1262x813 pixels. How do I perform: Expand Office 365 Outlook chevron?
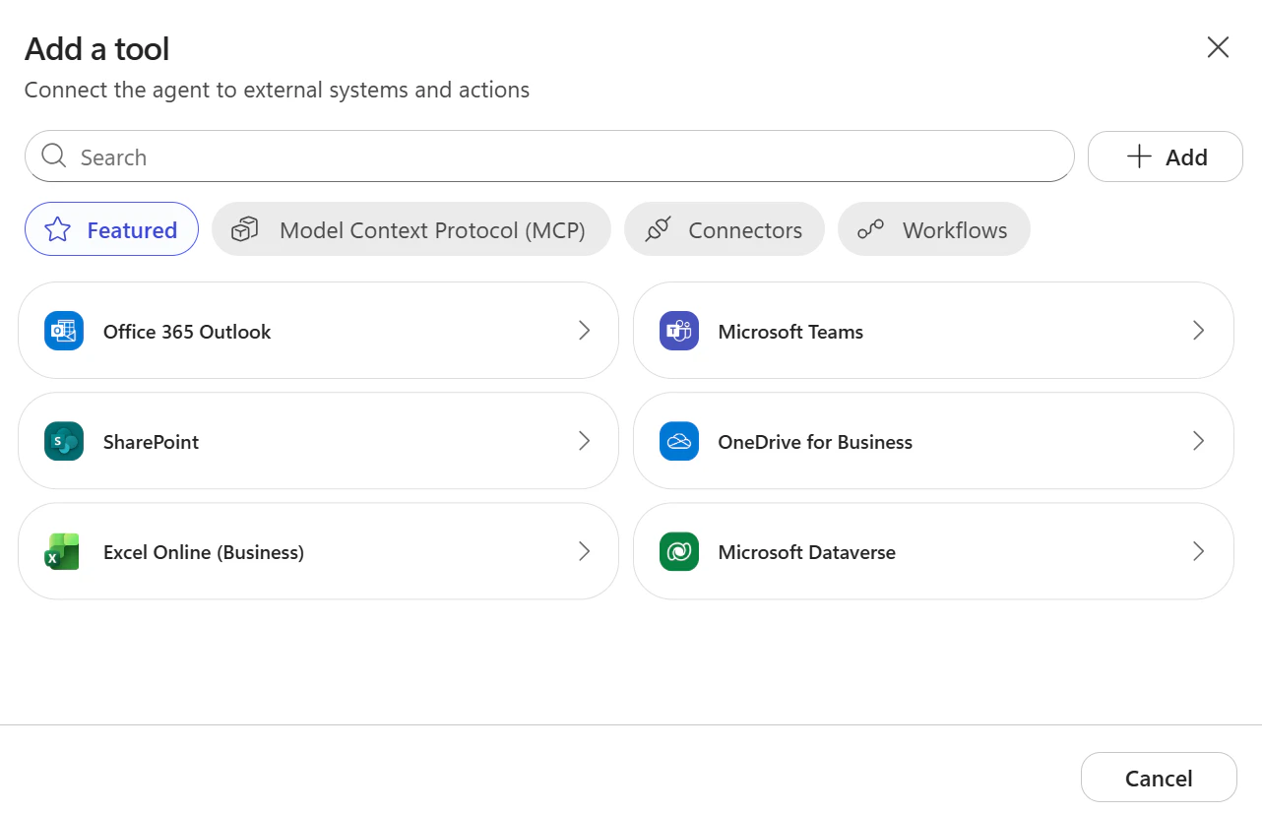tap(584, 331)
